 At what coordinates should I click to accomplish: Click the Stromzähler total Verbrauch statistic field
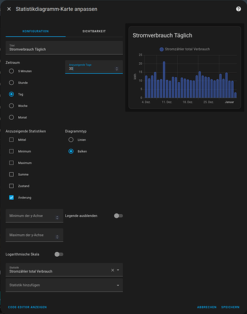coord(64,270)
